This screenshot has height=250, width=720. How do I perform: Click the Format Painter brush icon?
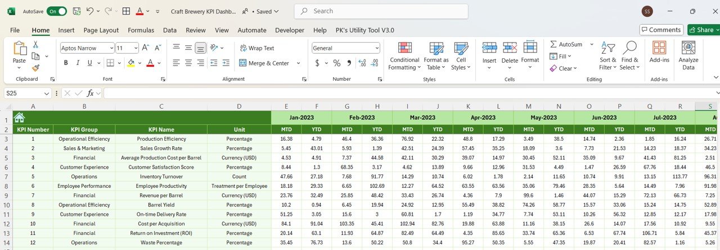pyautogui.click(x=35, y=68)
